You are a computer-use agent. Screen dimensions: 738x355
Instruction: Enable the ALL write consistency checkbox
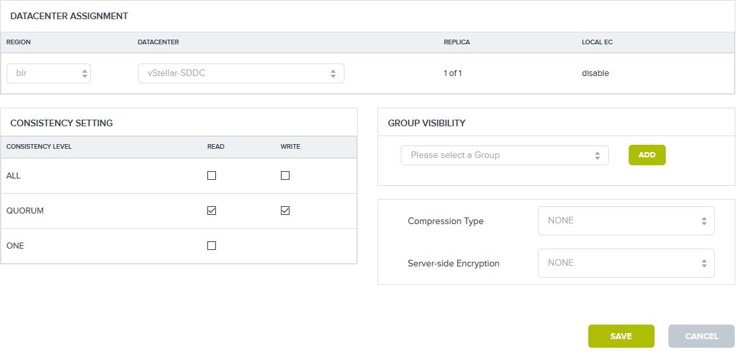pos(285,176)
